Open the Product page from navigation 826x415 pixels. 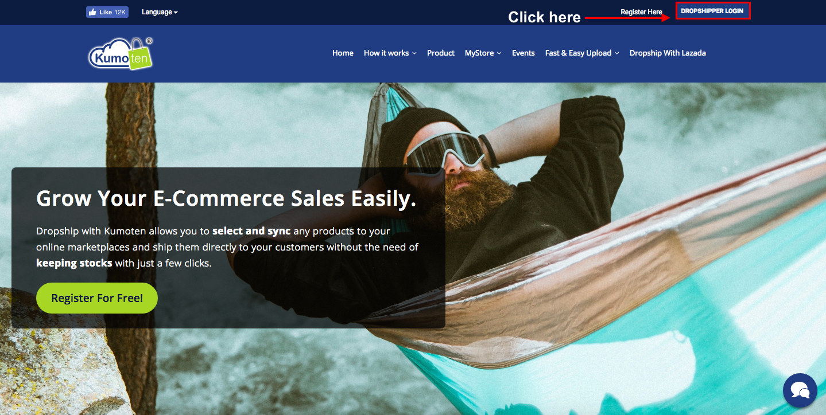pos(441,53)
